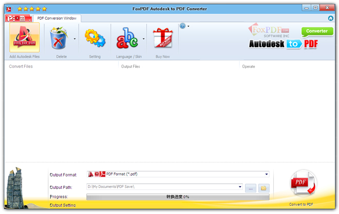339x214 pixels.
Task: Open the help question mark icon
Action: [183, 26]
